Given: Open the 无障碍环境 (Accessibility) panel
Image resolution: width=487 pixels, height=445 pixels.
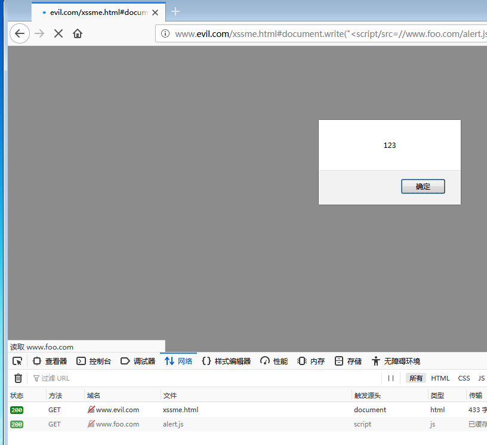Looking at the screenshot, I should (391, 361).
